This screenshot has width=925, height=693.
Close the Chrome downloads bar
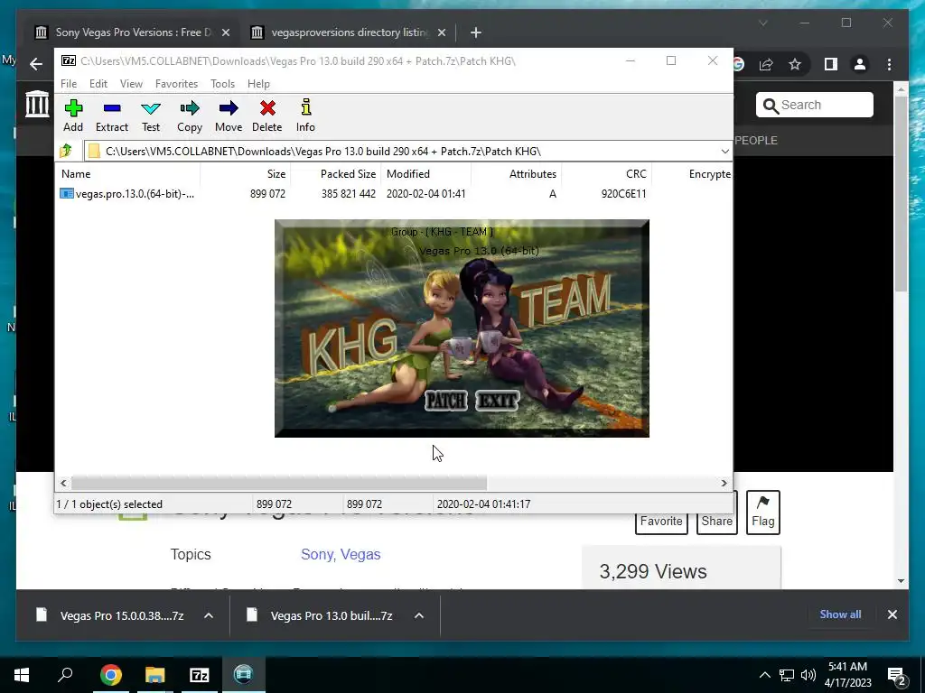tap(892, 614)
